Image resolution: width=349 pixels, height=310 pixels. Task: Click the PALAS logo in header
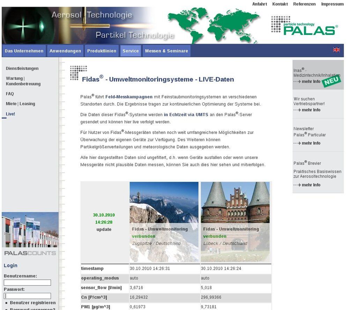click(304, 26)
